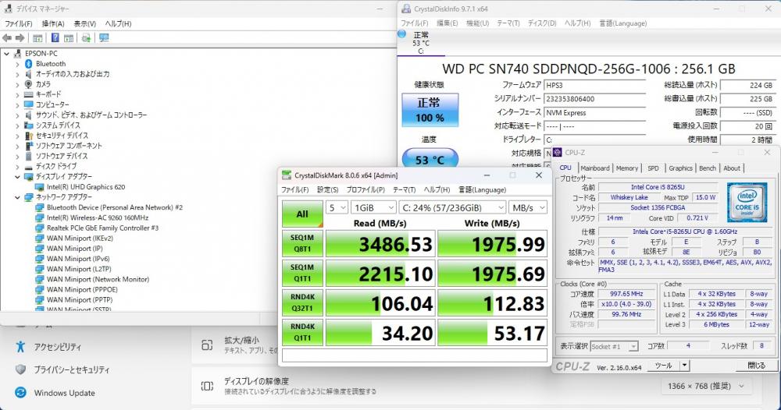Select WAN Miniport (PPPOE) entry
The width and height of the screenshot is (781, 410).
82,289
